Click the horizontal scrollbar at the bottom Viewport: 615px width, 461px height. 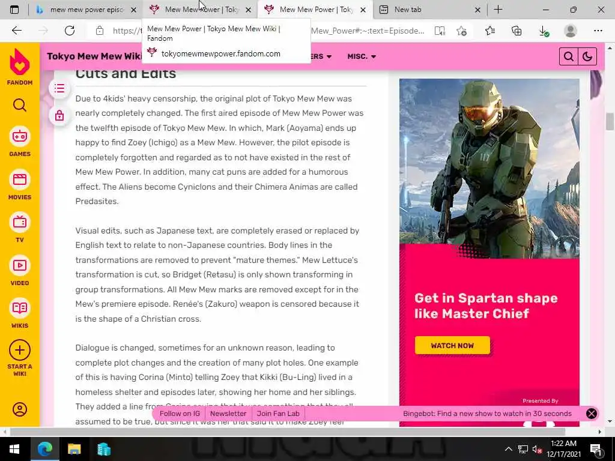pos(287,432)
